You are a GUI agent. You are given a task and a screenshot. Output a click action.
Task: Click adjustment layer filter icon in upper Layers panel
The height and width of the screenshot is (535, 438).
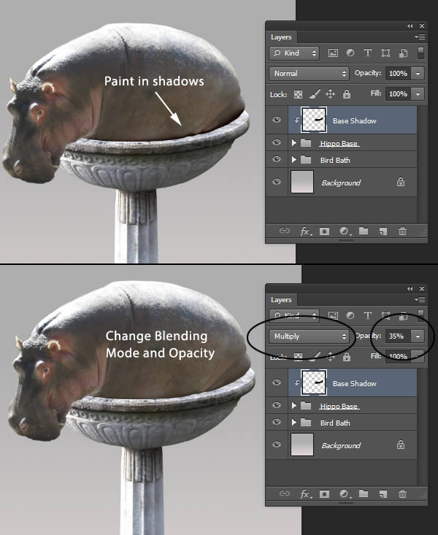point(350,53)
